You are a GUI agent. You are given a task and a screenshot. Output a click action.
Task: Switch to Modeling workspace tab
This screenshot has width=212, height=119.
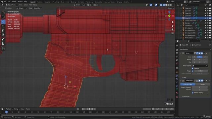(40, 2)
